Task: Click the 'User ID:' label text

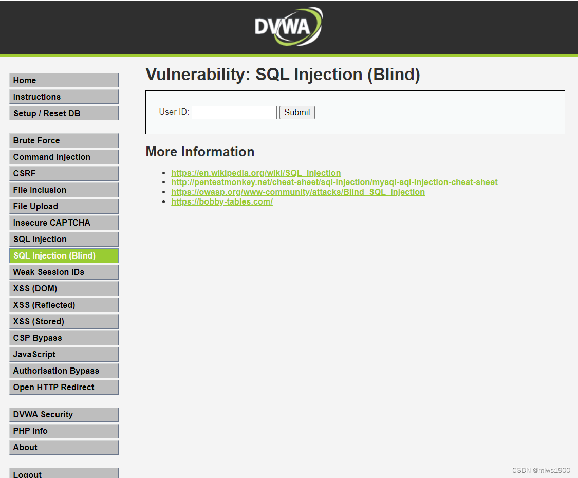Action: point(174,112)
